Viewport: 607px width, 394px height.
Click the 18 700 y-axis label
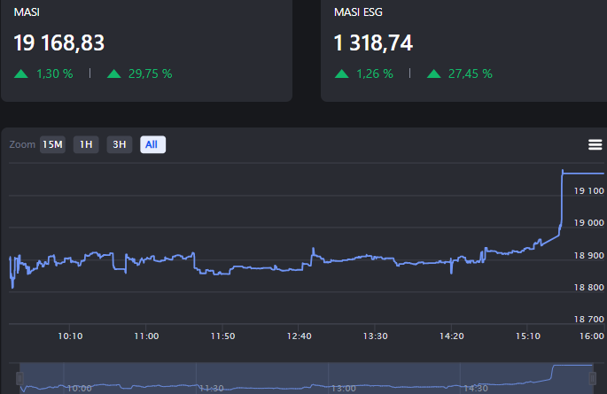point(588,319)
